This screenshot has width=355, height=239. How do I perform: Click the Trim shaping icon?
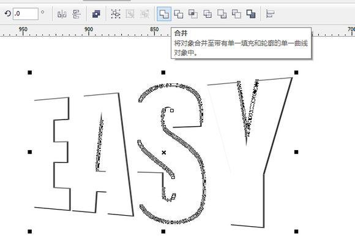[179, 14]
